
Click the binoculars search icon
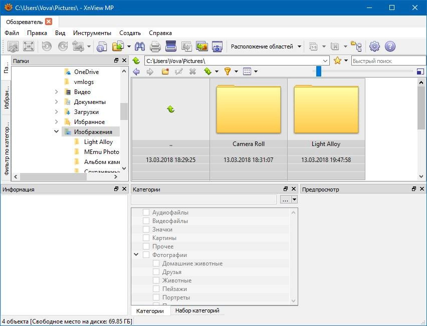tap(140, 46)
